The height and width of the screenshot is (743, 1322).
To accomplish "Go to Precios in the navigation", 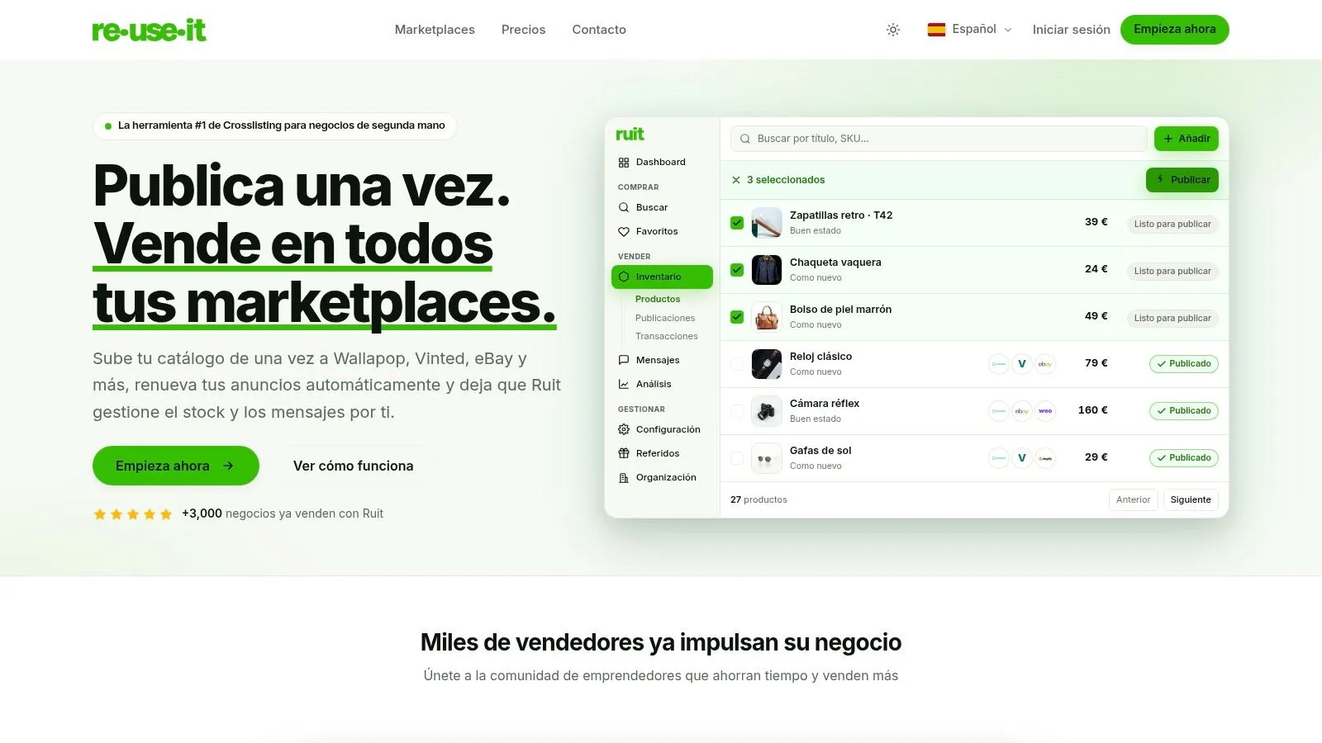I will [523, 30].
